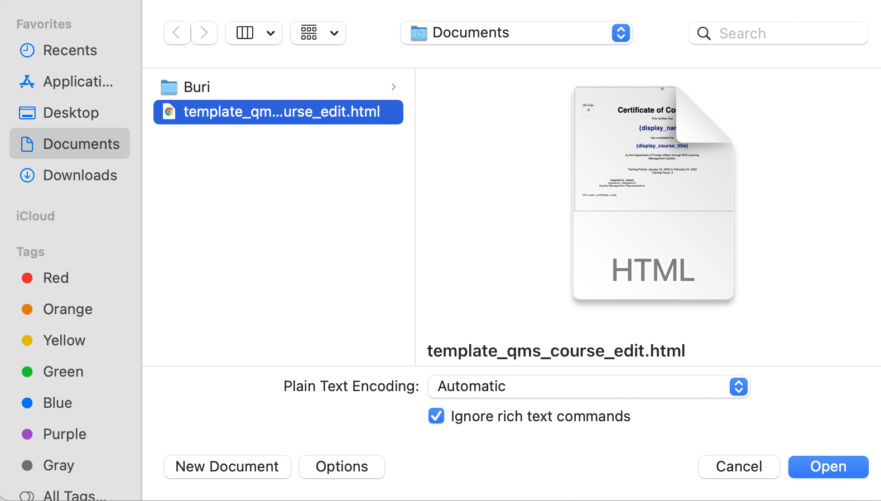The height and width of the screenshot is (501, 881).
Task: Click the back navigation arrow
Action: pyautogui.click(x=177, y=33)
